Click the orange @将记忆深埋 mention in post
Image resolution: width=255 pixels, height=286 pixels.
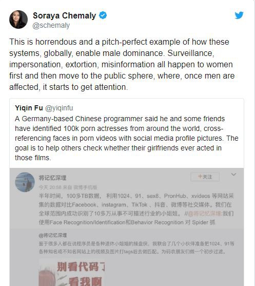click(205, 214)
